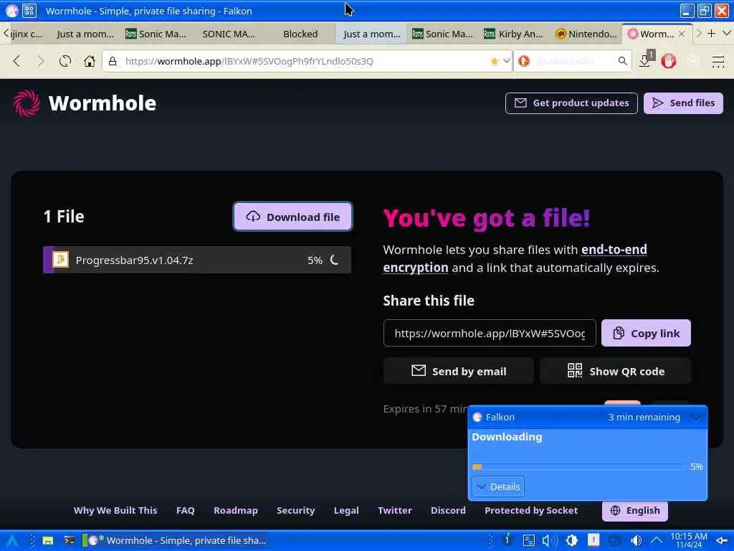Click the Wormhole swirl logo
The width and height of the screenshot is (734, 551).
click(x=27, y=103)
